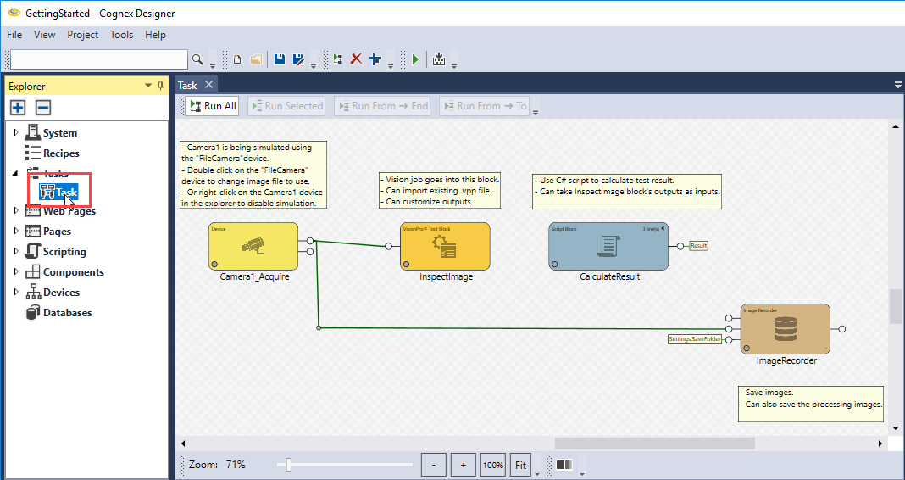This screenshot has width=905, height=480.
Task: Click the Fit zoom button
Action: 521,465
